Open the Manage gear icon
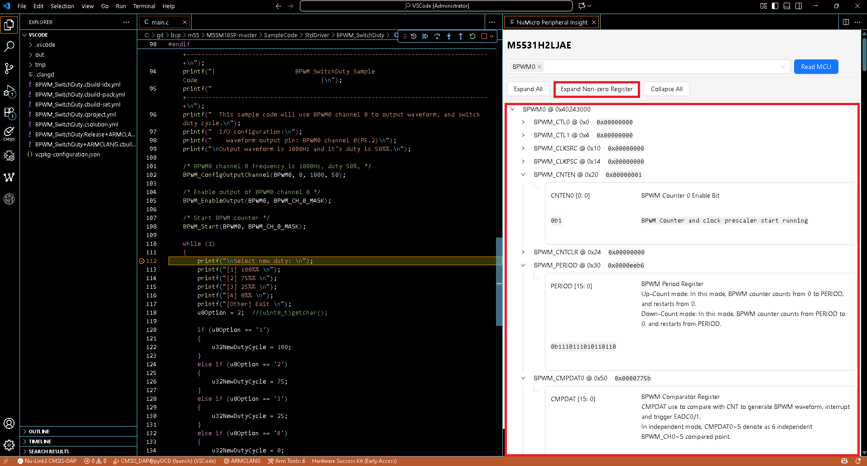 pyautogui.click(x=9, y=445)
